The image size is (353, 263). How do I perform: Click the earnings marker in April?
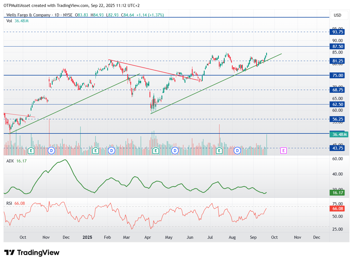pyautogui.click(x=156, y=151)
